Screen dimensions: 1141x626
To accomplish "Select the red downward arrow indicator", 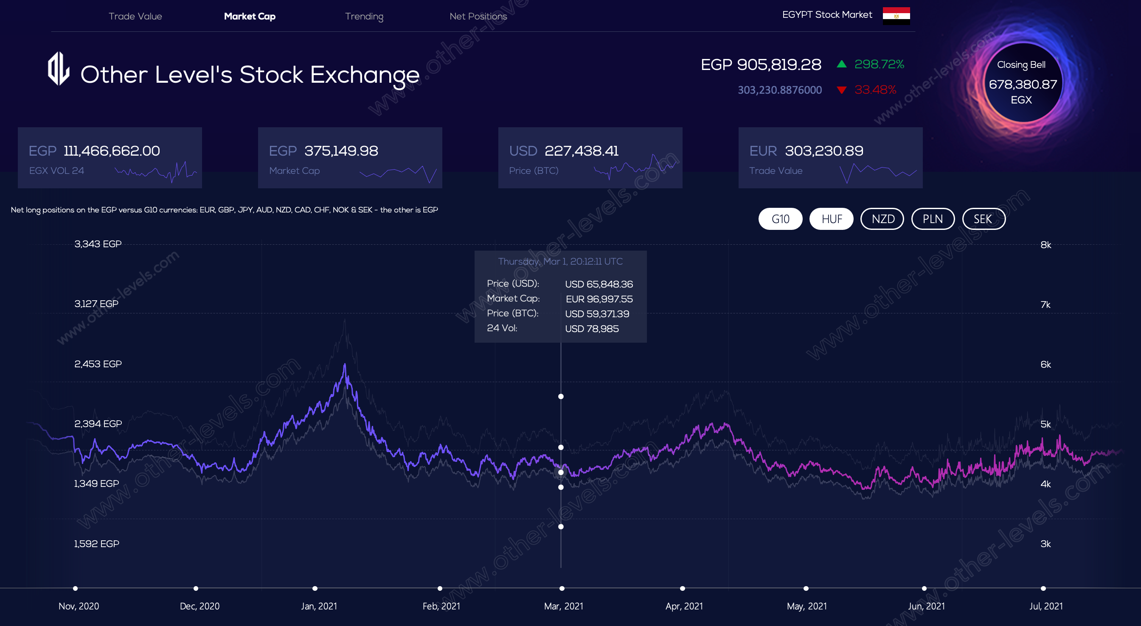I will [x=842, y=90].
